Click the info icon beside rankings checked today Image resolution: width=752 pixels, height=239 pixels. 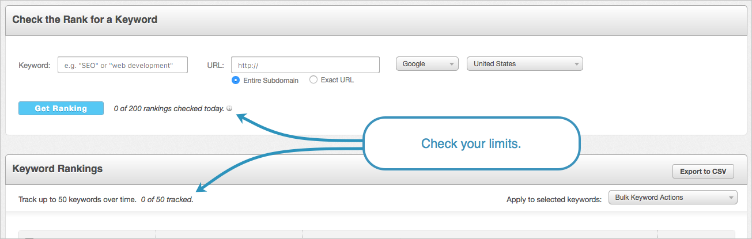click(229, 108)
